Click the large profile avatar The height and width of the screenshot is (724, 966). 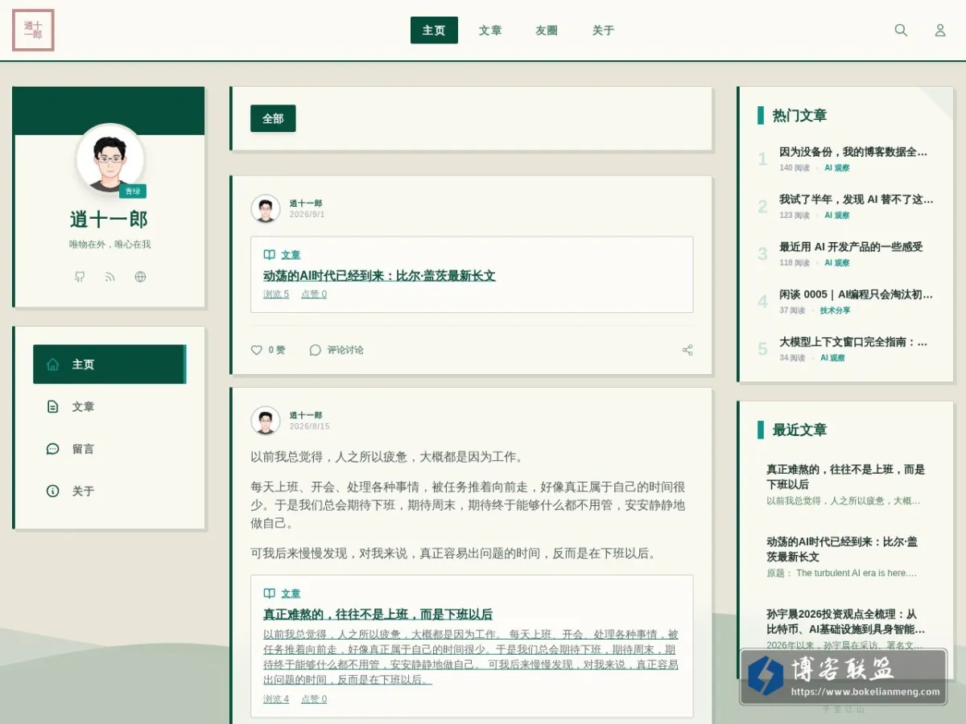110,158
